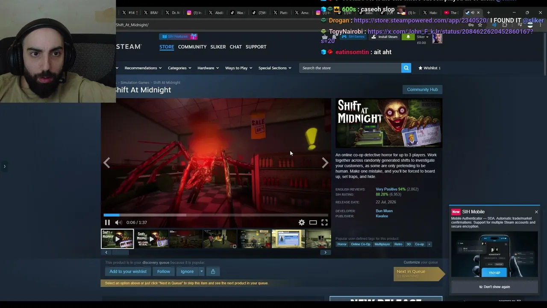Image resolution: width=547 pixels, height=308 pixels.
Task: Select the Online Co-Op tag
Action: tap(361, 244)
